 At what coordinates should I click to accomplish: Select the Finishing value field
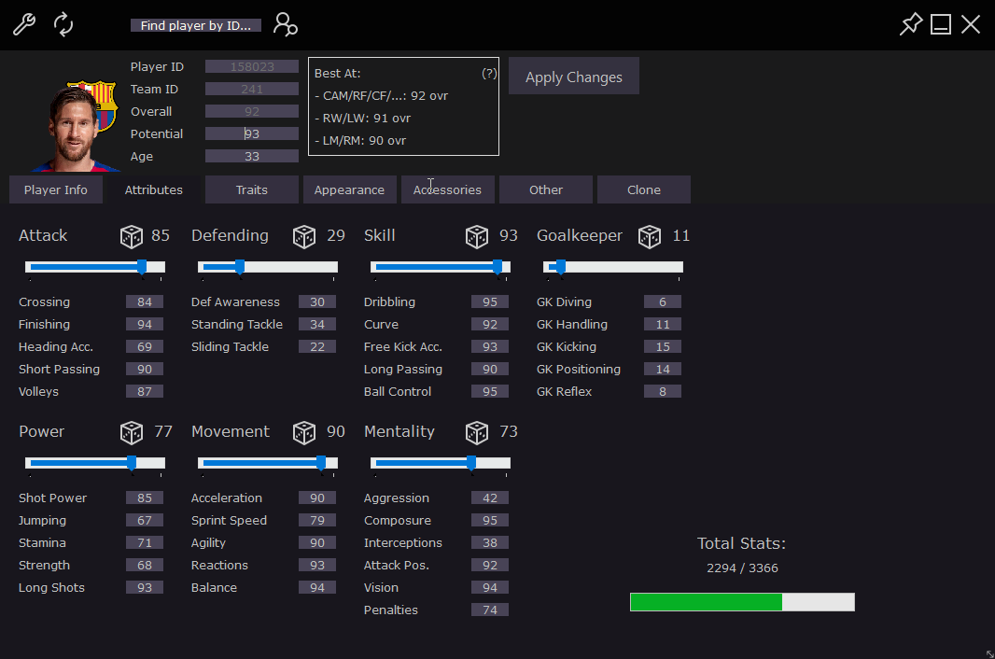pos(145,324)
